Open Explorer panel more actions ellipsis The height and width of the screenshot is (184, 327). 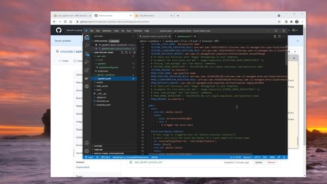(x=133, y=36)
